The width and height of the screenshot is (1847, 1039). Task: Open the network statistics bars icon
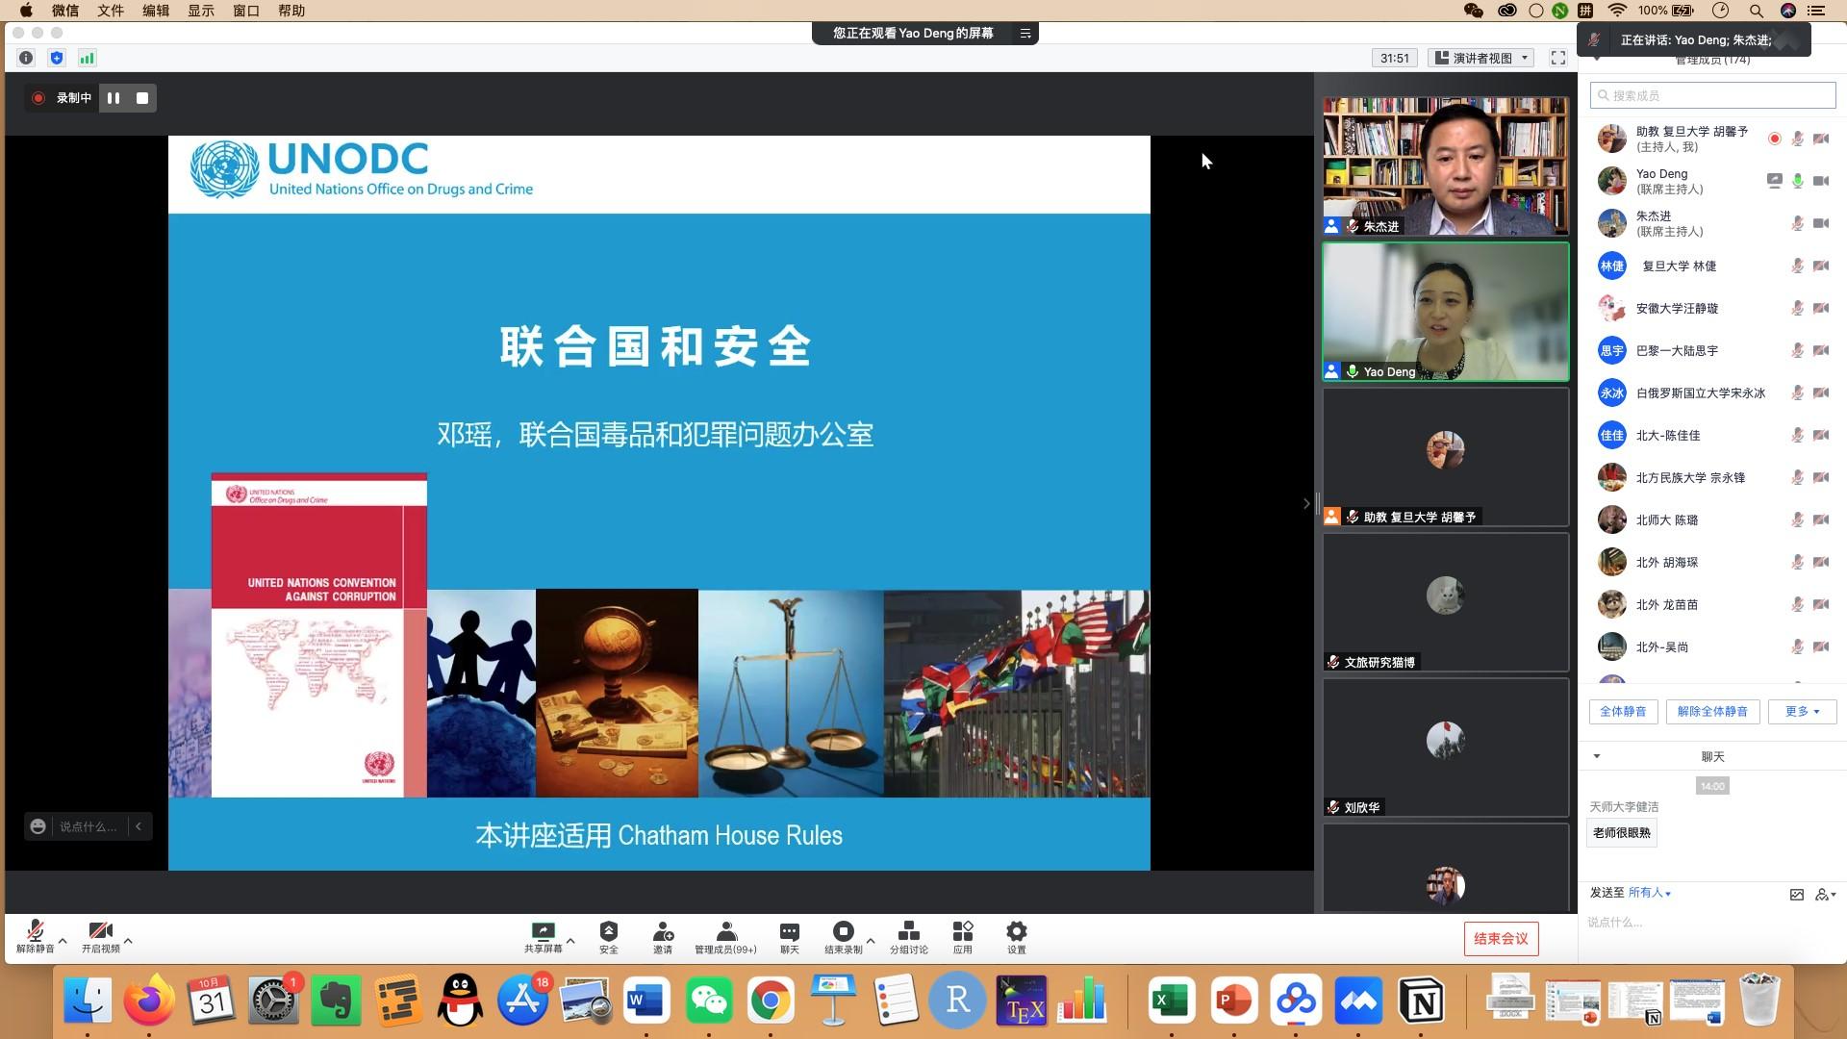(87, 58)
